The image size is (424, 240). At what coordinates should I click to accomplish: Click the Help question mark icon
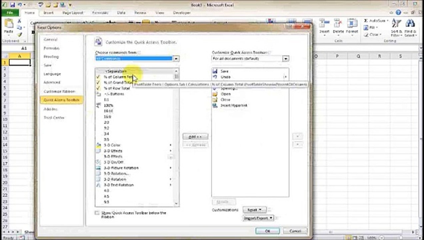pos(398,13)
